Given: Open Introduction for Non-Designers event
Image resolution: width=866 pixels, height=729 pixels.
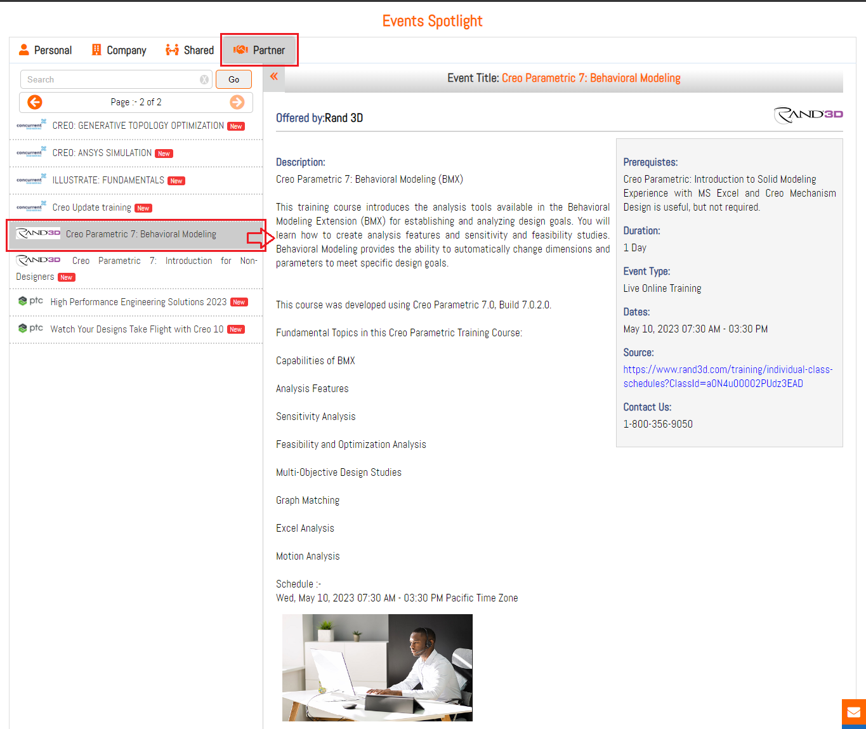Looking at the screenshot, I should pyautogui.click(x=136, y=268).
